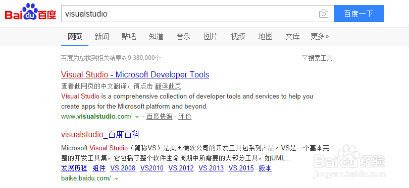This screenshot has height=188, width=409.
Task: Open the 贴吧 tab
Action: point(129,37)
